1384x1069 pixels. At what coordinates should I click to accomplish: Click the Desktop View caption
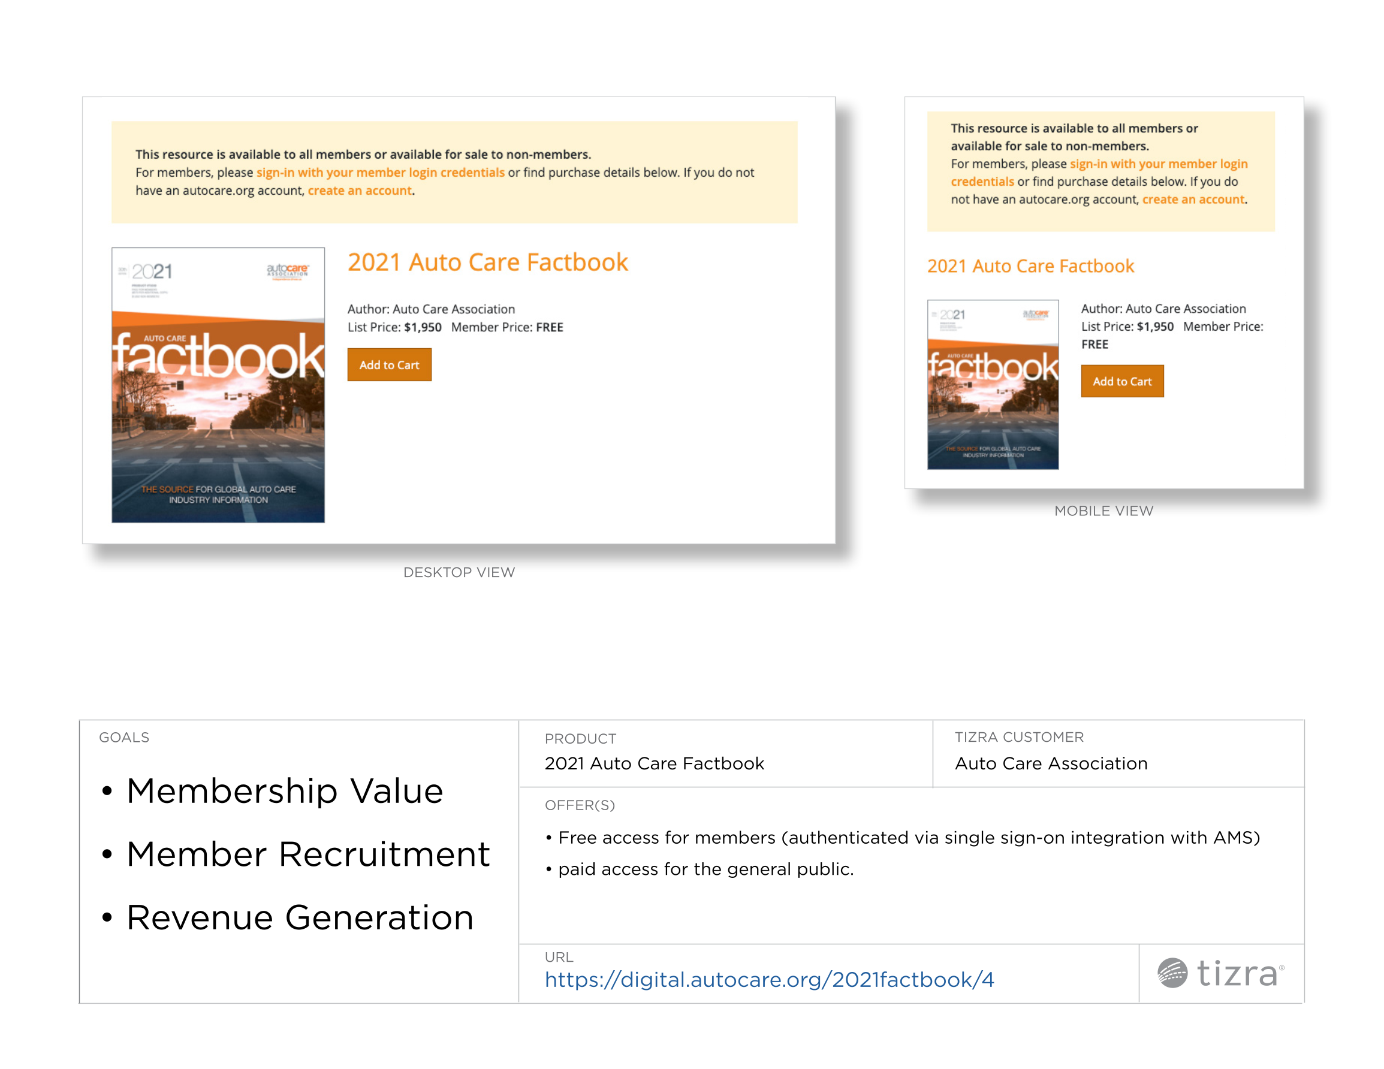[x=459, y=572]
